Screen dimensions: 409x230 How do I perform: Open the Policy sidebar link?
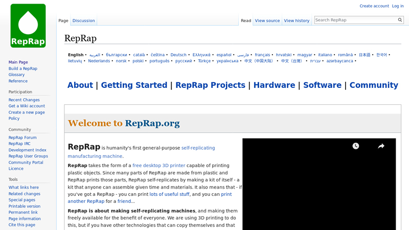coord(14,119)
